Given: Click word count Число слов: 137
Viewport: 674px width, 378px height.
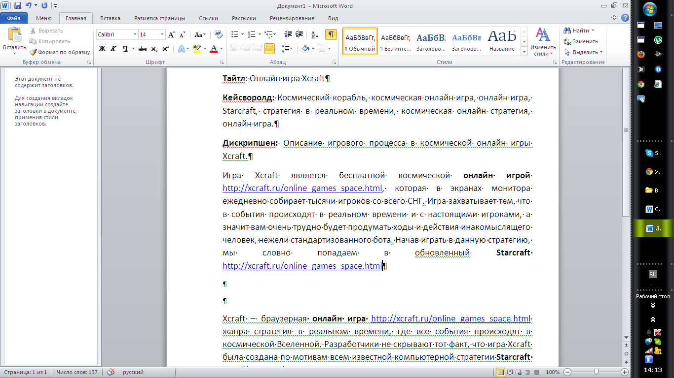Looking at the screenshot, I should pyautogui.click(x=77, y=372).
